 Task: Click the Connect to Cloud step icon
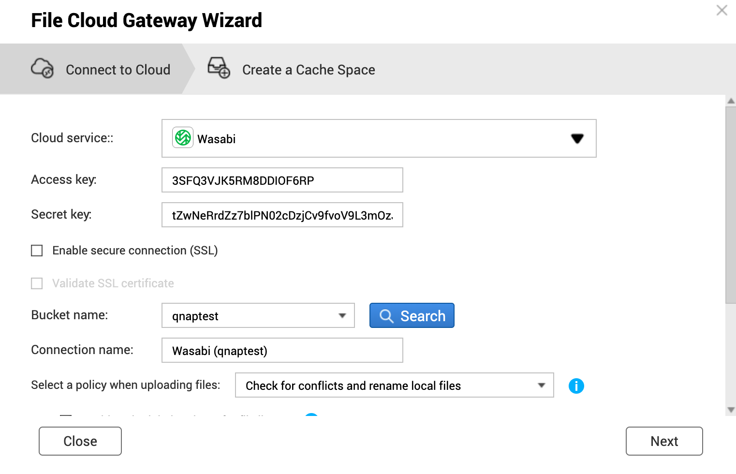43,68
